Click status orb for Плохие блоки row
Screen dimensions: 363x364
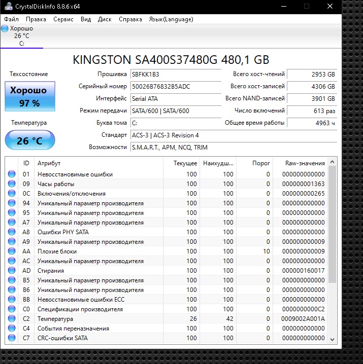12,251
